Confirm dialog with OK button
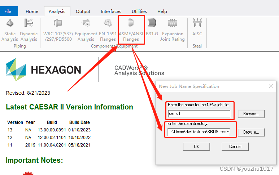279x175 pixels. pos(196,147)
